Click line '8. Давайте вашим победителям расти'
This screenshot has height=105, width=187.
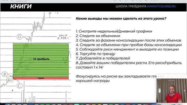129,63
